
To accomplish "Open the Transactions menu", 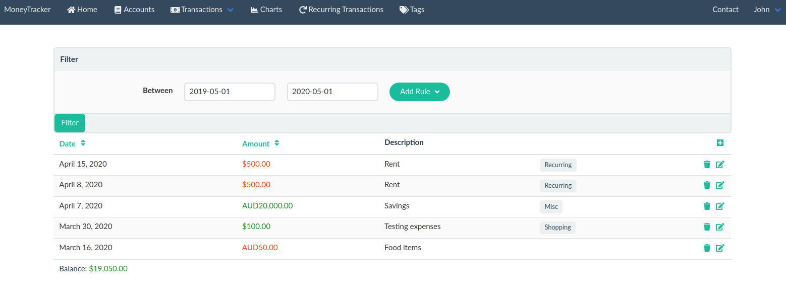I will click(x=202, y=10).
